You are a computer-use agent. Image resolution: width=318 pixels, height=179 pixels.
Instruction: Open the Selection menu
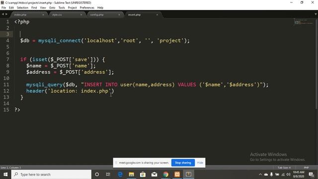(x=22, y=8)
